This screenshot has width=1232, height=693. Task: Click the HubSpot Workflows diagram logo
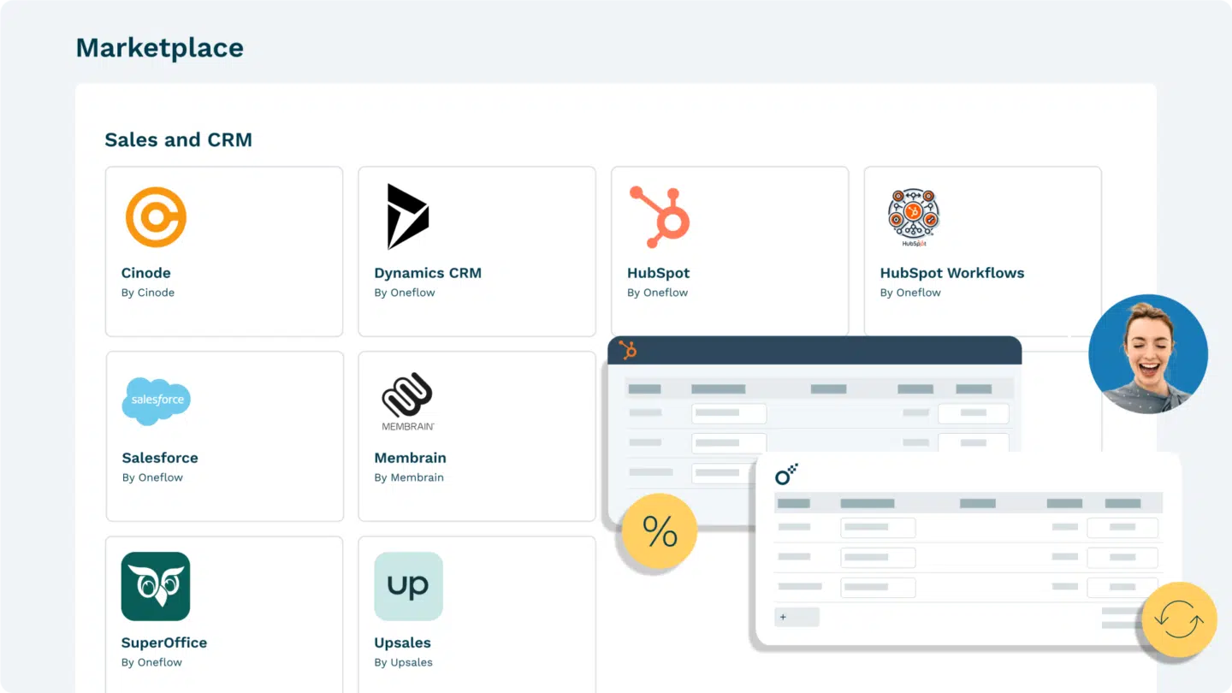(x=914, y=217)
